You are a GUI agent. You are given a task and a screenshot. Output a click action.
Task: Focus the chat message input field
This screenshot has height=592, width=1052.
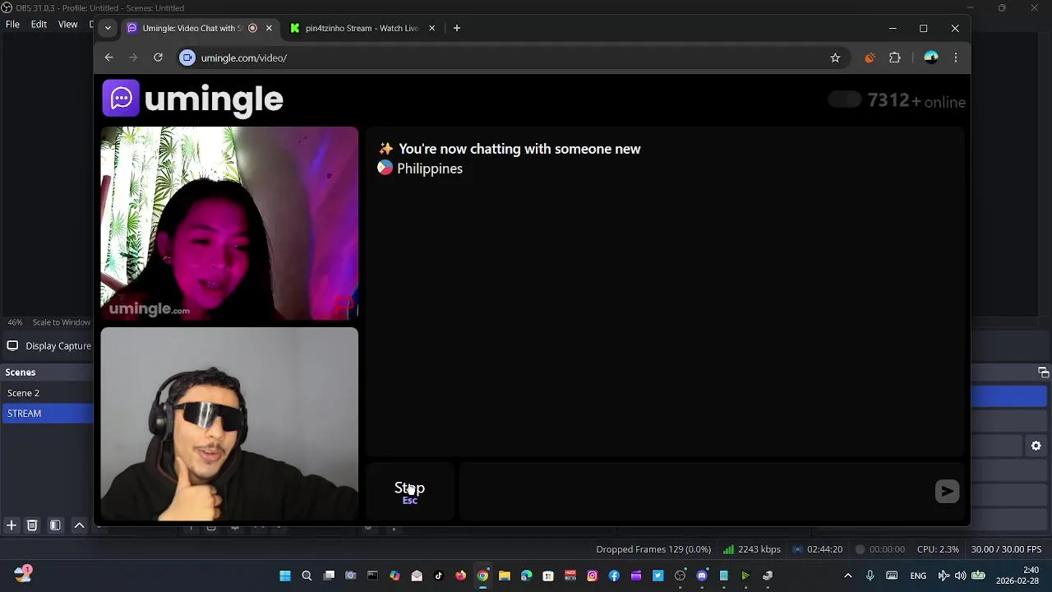[695, 492]
